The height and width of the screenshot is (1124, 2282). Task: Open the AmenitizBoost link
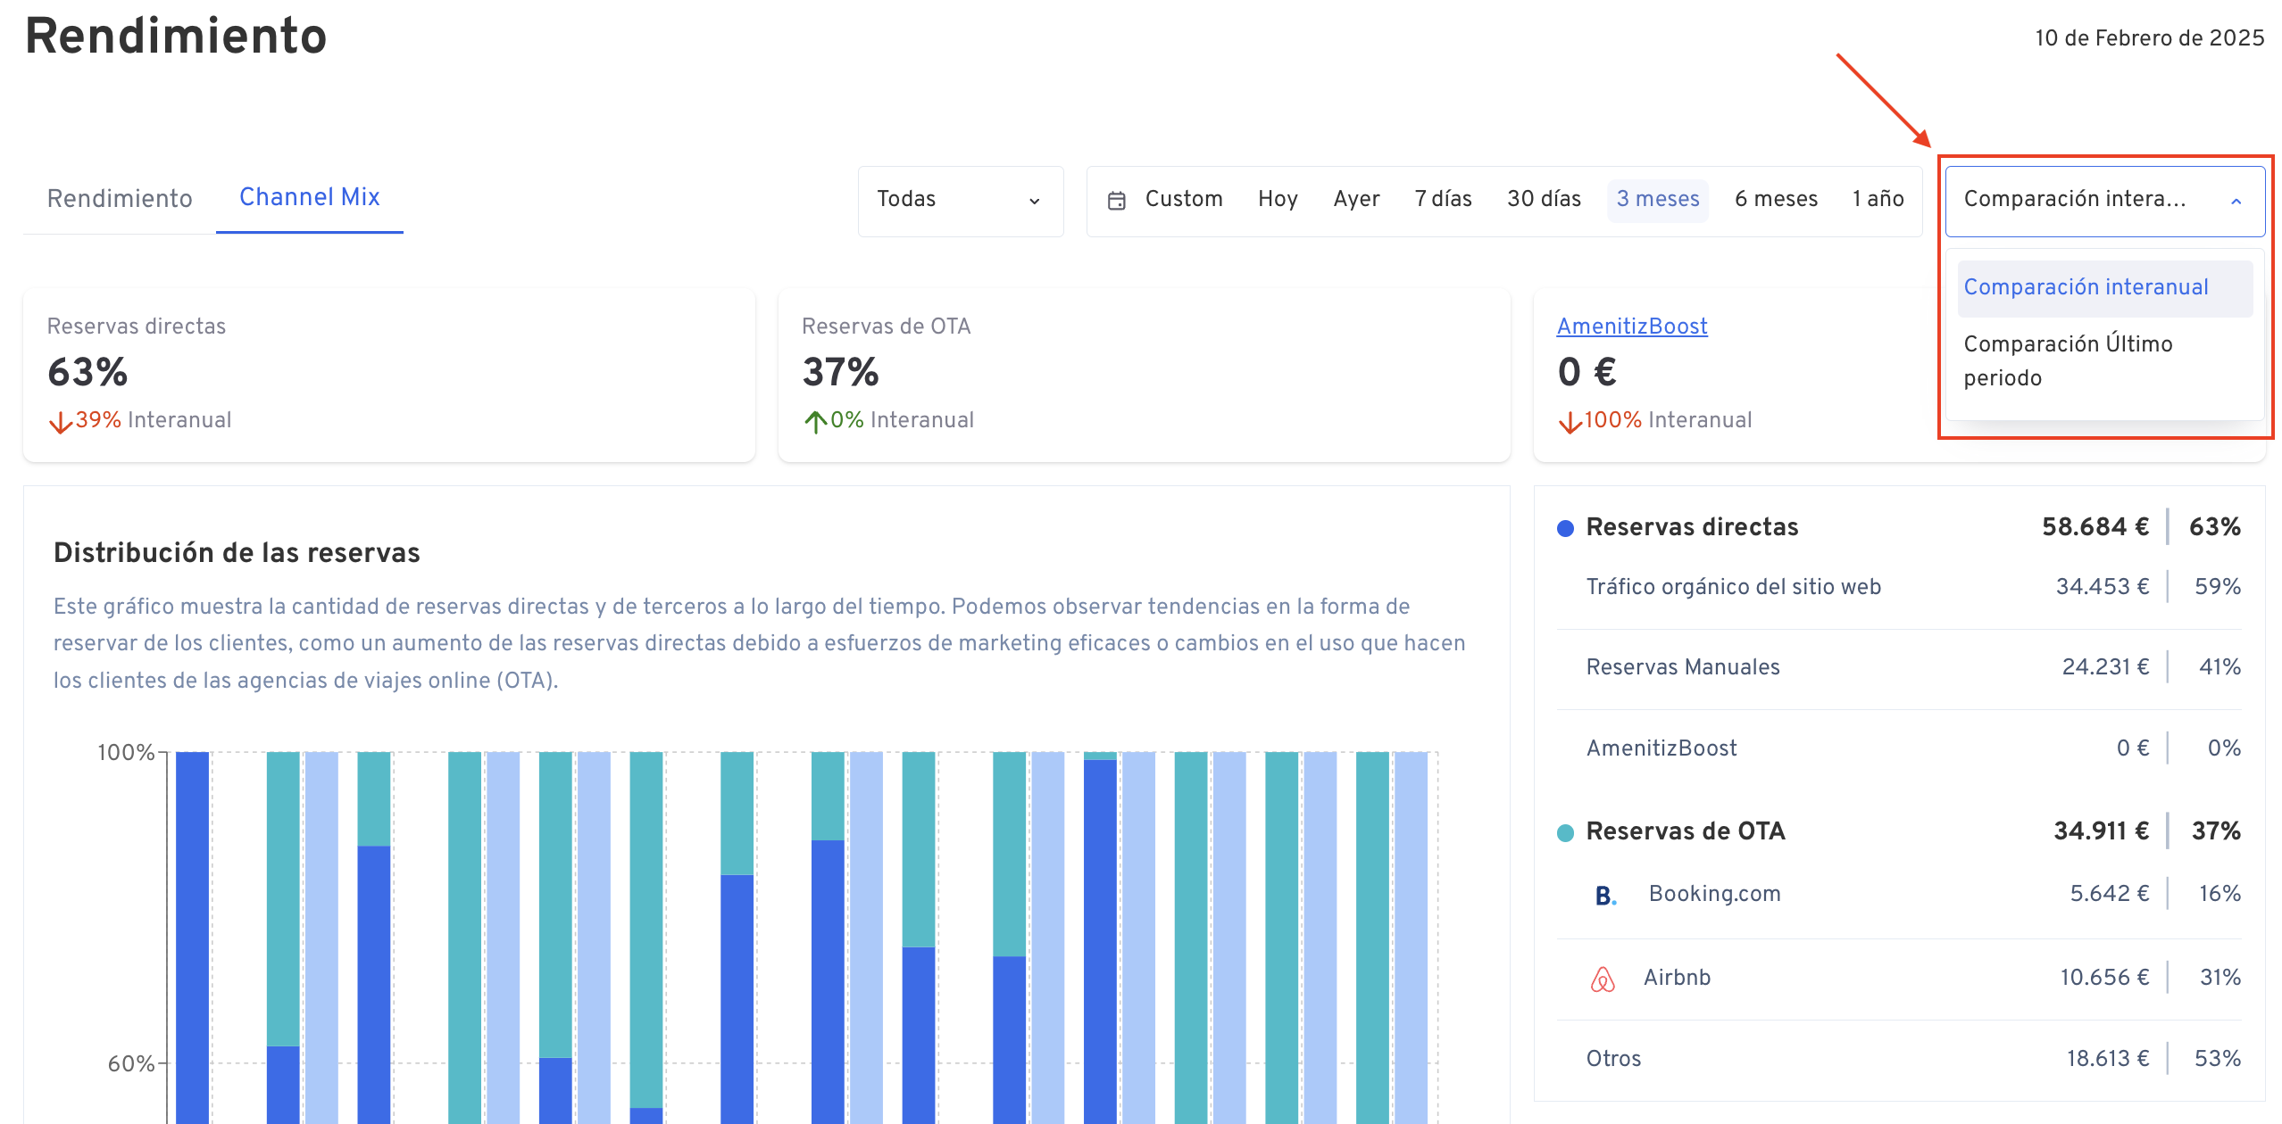1632,326
